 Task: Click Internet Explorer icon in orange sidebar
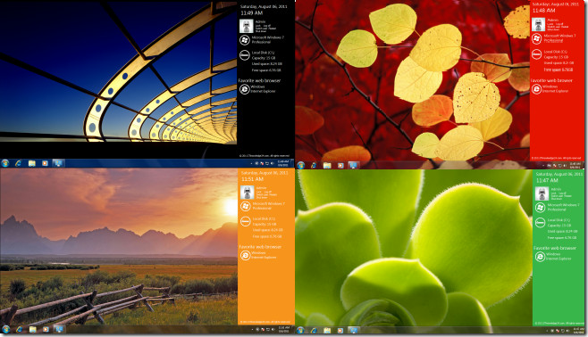pyautogui.click(x=245, y=255)
